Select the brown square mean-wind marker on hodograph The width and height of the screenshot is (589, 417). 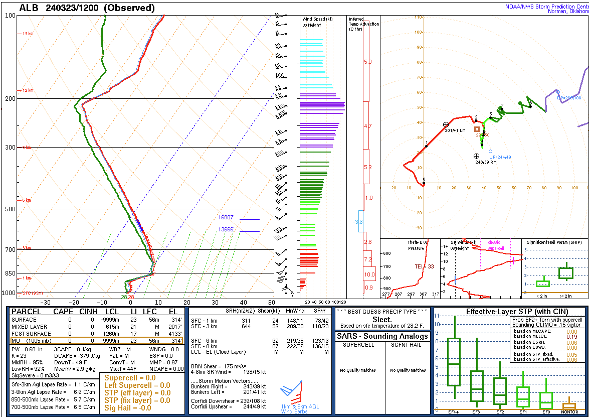pyautogui.click(x=477, y=129)
